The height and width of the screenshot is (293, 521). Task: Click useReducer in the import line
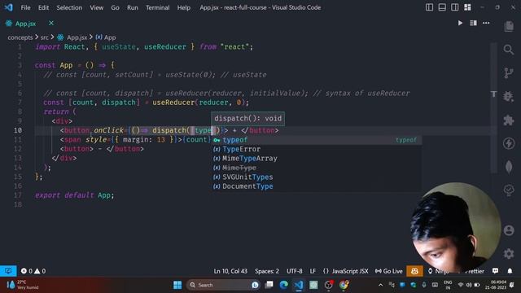165,47
